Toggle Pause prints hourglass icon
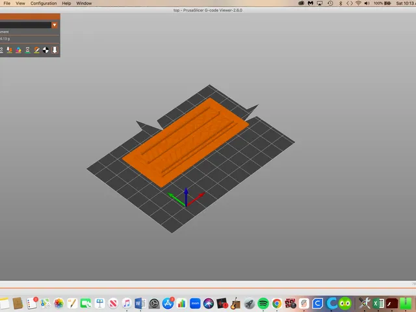Viewport: 416px width, 312px height. (x=27, y=50)
